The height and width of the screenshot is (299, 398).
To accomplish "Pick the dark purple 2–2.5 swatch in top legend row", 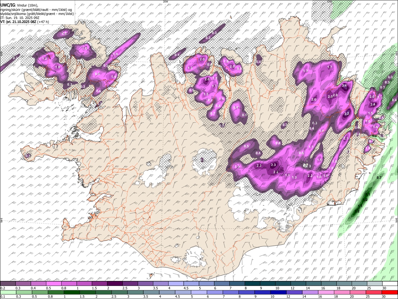I will click(x=115, y=283).
